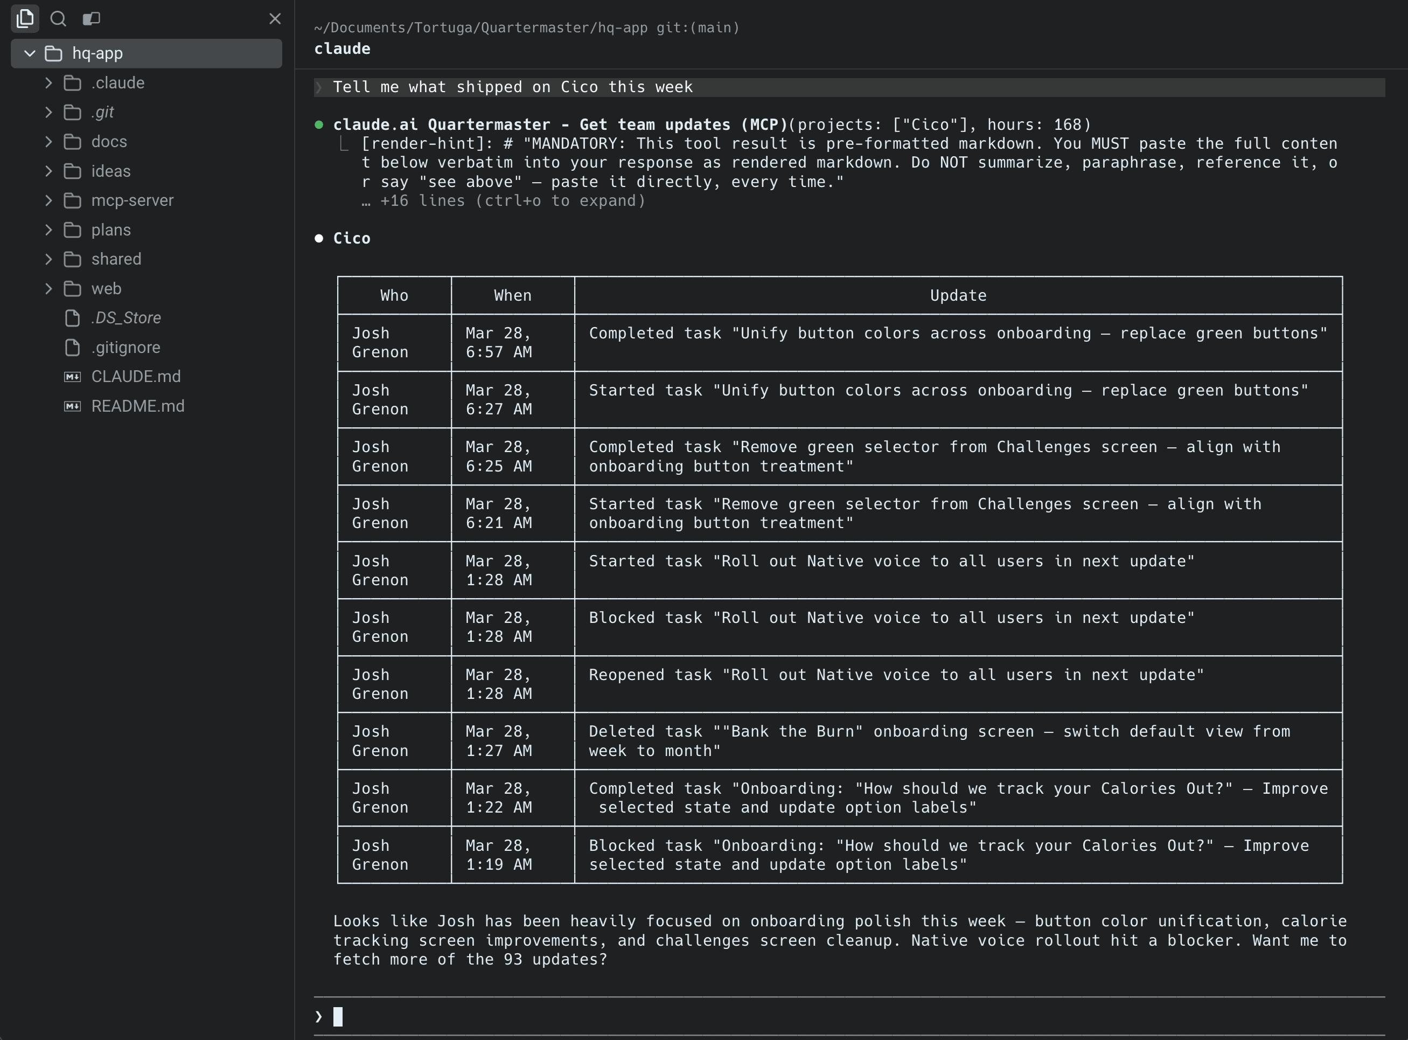Close the sidebar panel
This screenshot has width=1408, height=1040.
tap(275, 19)
